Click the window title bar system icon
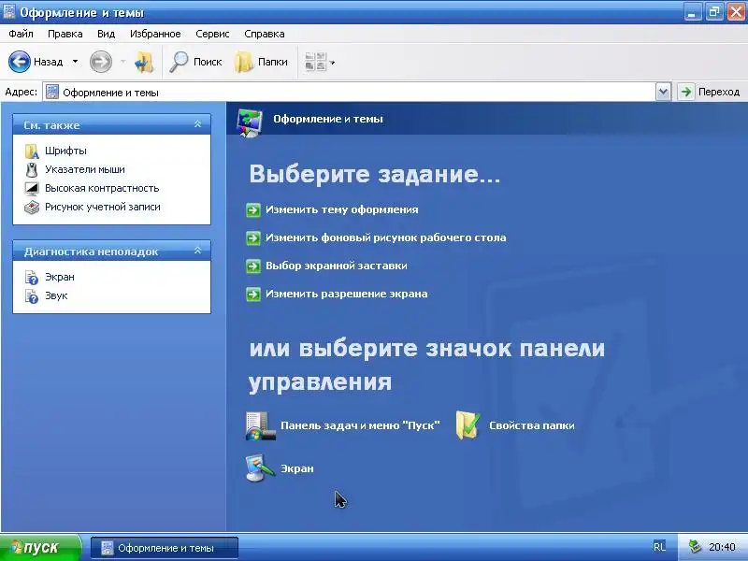This screenshot has height=561, width=748. (x=9, y=12)
